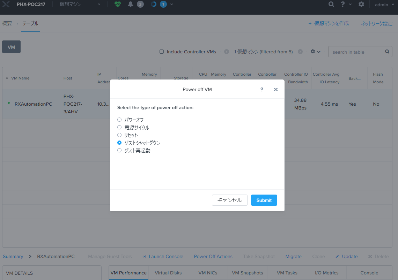Close the Power off VM dialog
398x280 pixels.
[276, 90]
